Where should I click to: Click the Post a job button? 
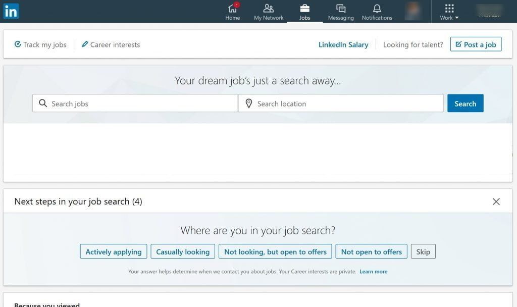(x=476, y=44)
